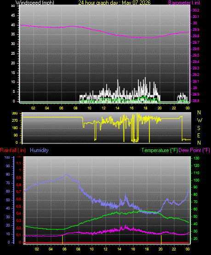
Task: Click the yellow marker near 06 on the rainfall chart
Action: click(x=63, y=239)
